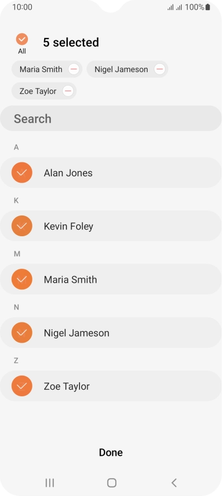Uncheck Nigel Jameson checkmark circle
This screenshot has height=496, width=222.
tap(22, 333)
